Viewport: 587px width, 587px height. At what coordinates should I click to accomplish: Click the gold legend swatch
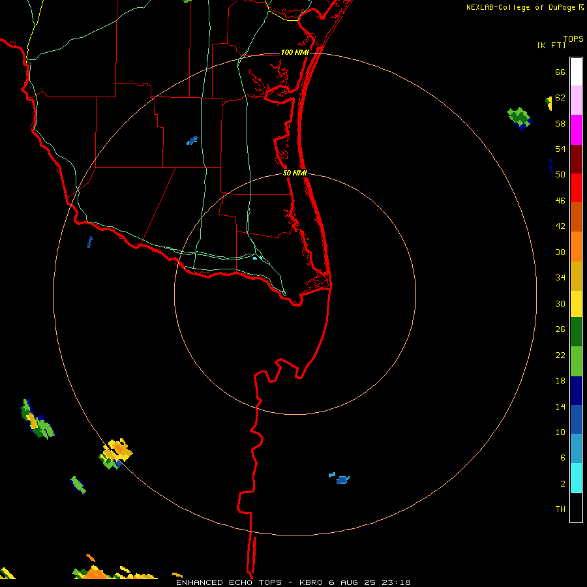tap(576, 276)
